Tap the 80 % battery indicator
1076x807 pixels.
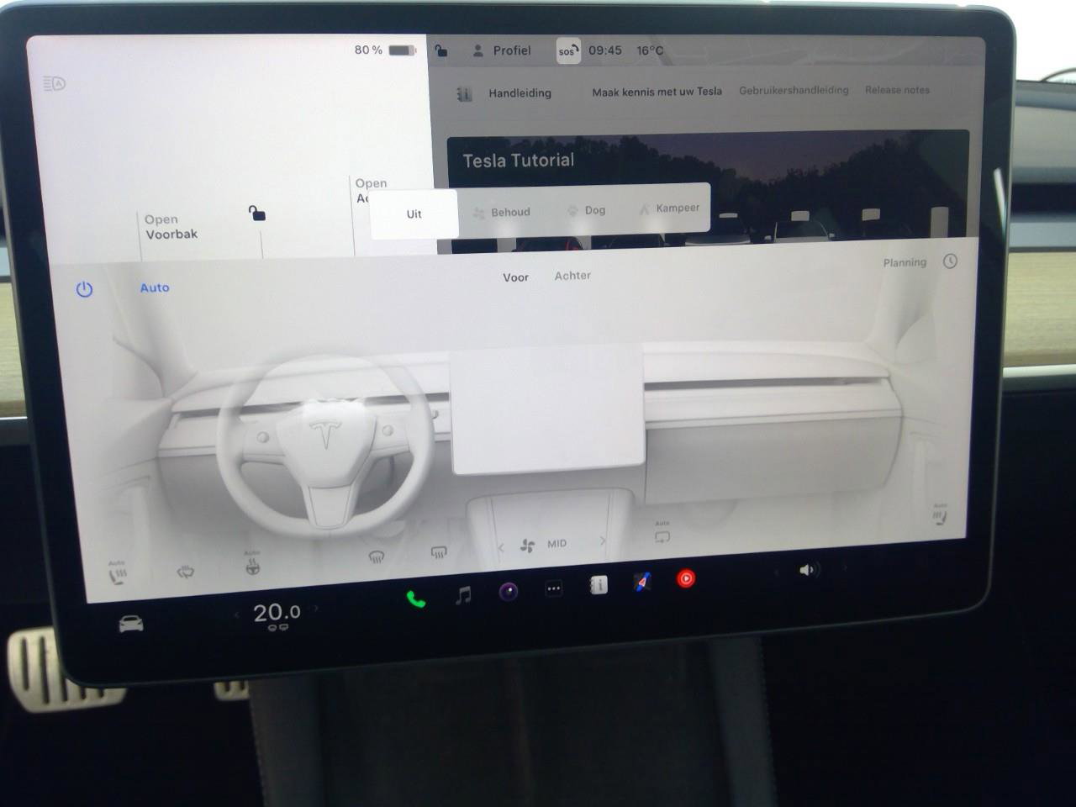pyautogui.click(x=385, y=50)
